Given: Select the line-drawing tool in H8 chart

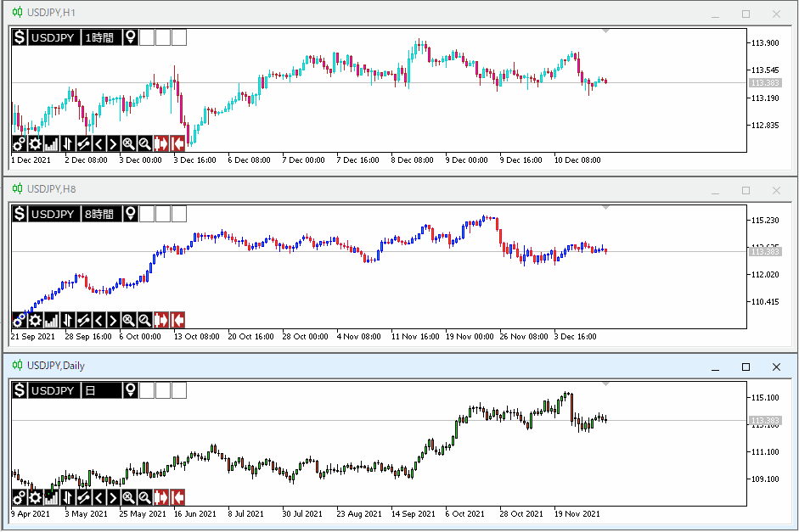Looking at the screenshot, I should [83, 320].
